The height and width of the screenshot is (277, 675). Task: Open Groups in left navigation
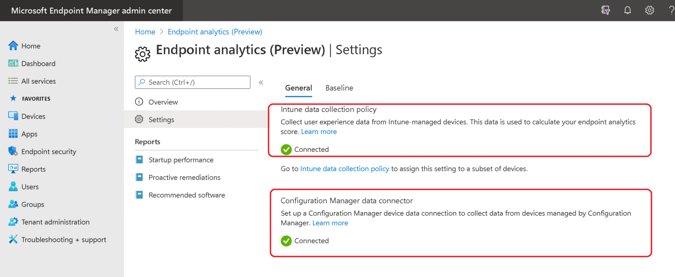coord(33,204)
